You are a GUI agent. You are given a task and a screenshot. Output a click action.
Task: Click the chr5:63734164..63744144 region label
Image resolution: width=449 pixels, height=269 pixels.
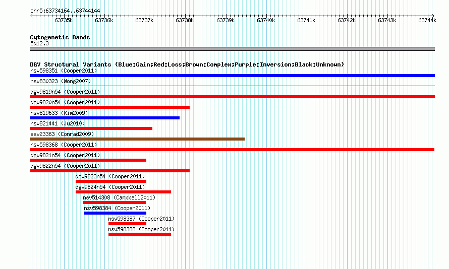click(x=65, y=11)
